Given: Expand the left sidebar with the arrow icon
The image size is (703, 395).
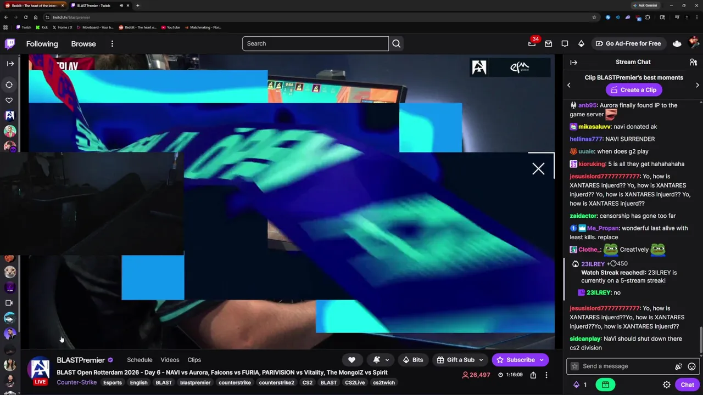Looking at the screenshot, I should pos(10,64).
